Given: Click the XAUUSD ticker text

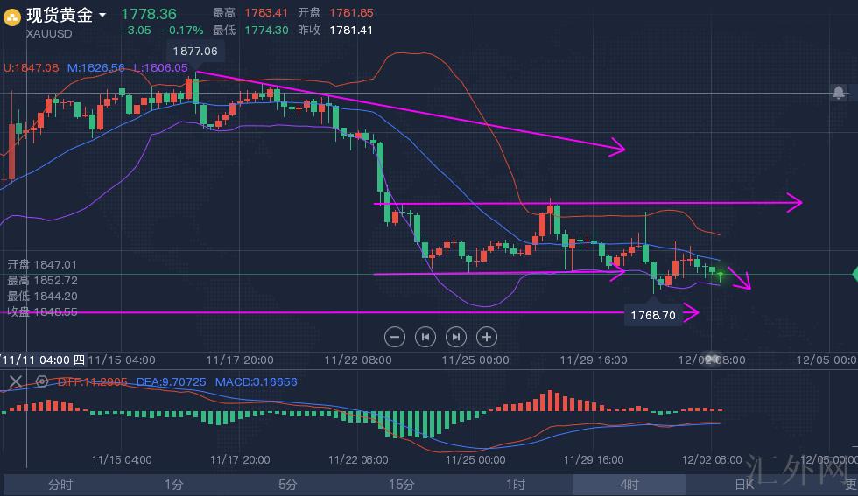Looking at the screenshot, I should pyautogui.click(x=49, y=34).
